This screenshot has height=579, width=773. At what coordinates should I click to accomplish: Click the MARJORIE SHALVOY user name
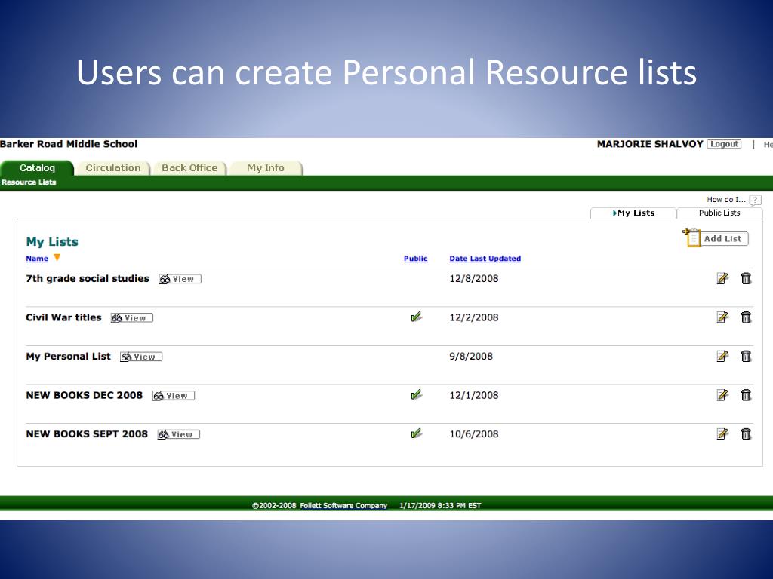(x=650, y=144)
